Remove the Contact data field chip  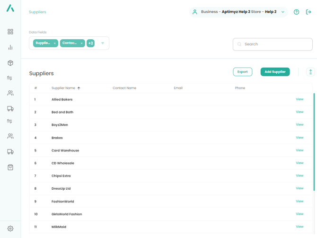[81, 44]
